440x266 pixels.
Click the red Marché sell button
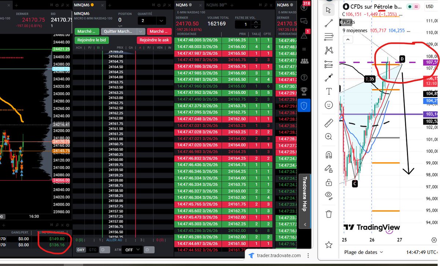tap(159, 31)
